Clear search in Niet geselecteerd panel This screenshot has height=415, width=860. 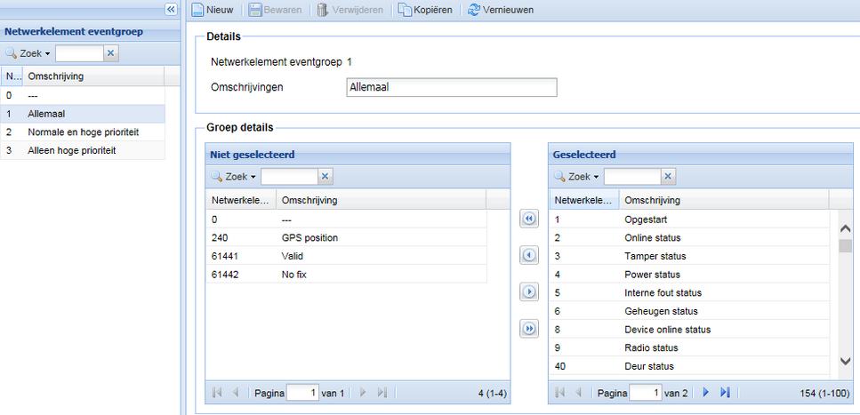tap(326, 177)
